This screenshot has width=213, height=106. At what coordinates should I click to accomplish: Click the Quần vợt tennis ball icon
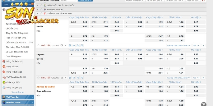click(4, 82)
